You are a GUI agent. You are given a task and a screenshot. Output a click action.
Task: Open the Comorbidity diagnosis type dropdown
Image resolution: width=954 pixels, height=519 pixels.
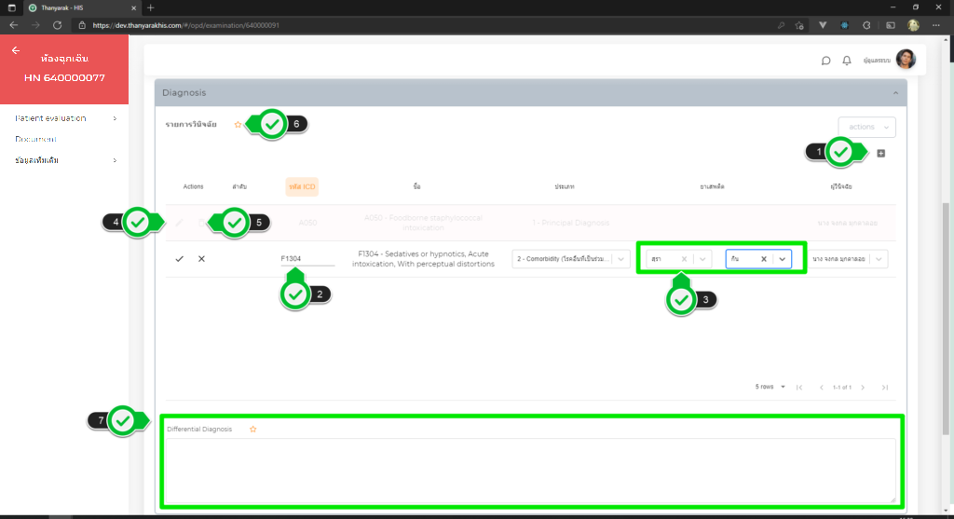point(621,259)
